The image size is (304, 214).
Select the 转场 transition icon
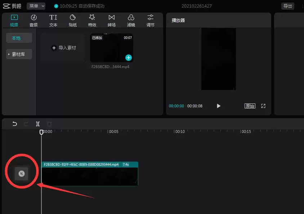(x=112, y=21)
